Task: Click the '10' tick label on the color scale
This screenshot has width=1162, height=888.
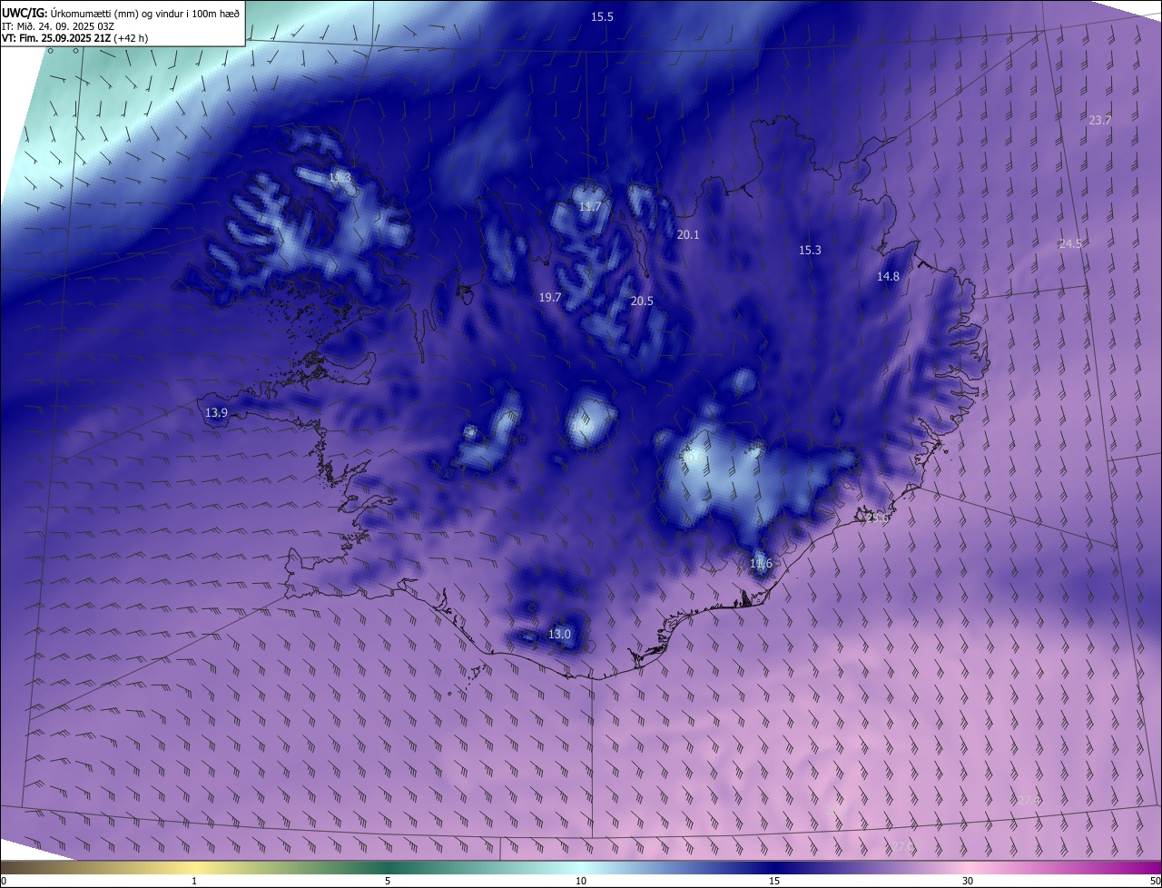Action: (581, 881)
